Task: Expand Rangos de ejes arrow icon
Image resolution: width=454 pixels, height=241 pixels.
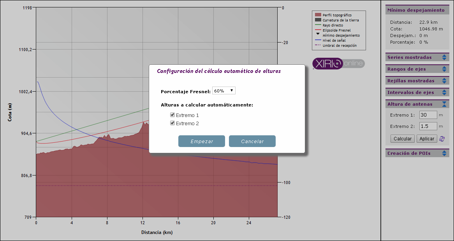Action: [444, 69]
